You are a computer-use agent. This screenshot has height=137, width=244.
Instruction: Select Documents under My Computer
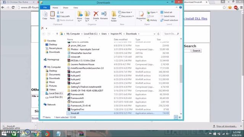(53, 75)
